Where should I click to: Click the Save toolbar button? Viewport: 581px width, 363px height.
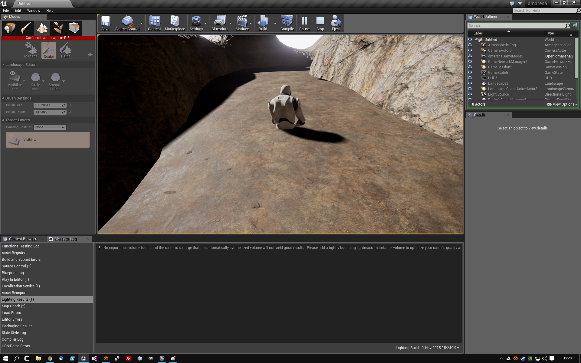click(105, 23)
